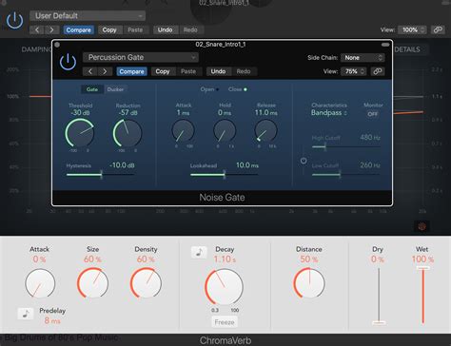Switch to DAMPING tab in ChromaVerb
Image resolution: width=451 pixels, height=346 pixels.
click(x=36, y=49)
